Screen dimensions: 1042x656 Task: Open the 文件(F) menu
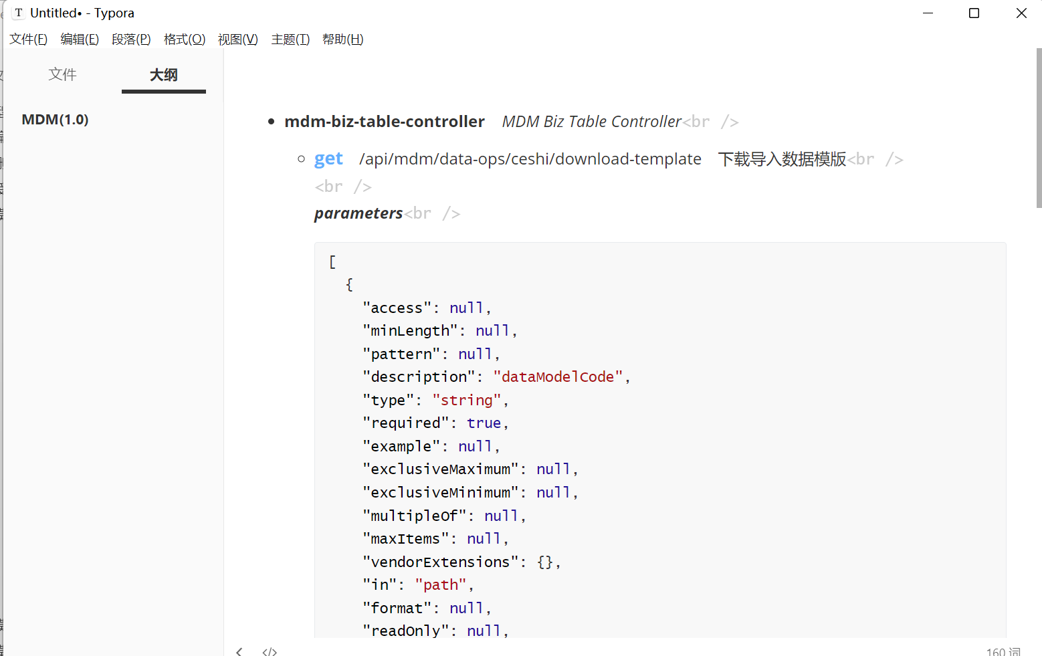point(28,39)
